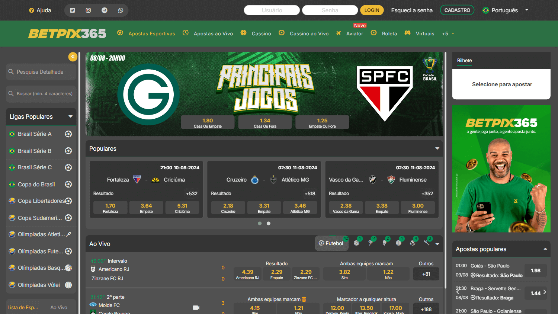Open the Instagram social icon
Screen dimensions: 558x314
pyautogui.click(x=88, y=10)
